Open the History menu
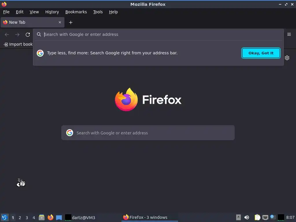Screen dimensions: 296x222 click(x=52, y=12)
